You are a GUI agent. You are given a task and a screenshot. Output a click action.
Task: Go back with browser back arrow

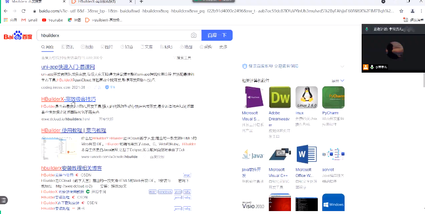click(x=6, y=11)
